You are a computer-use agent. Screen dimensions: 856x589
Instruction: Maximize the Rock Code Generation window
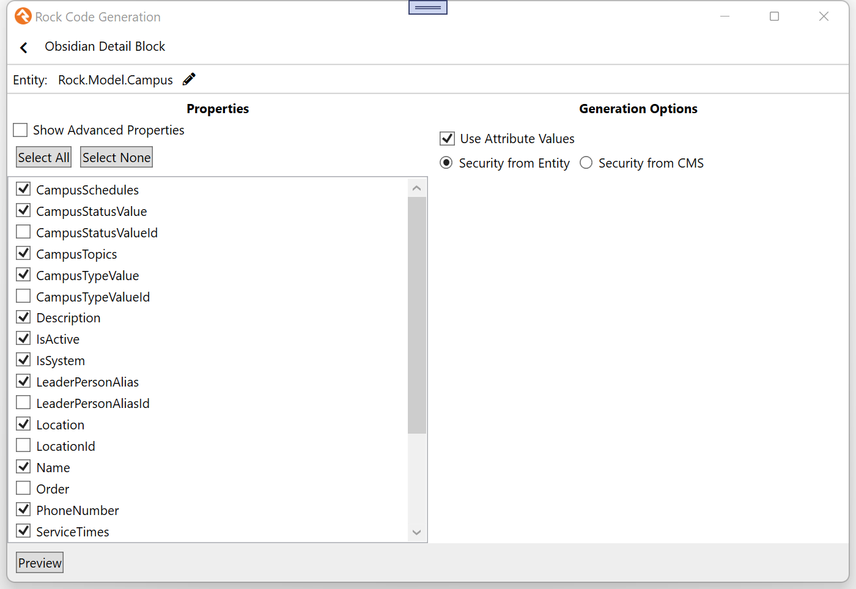point(774,17)
